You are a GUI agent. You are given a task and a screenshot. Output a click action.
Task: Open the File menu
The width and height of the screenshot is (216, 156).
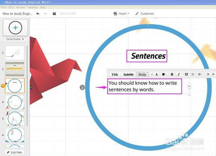point(3,7)
